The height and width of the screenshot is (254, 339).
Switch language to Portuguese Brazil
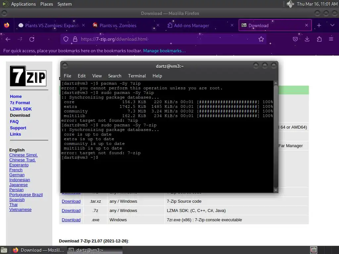tap(26, 194)
